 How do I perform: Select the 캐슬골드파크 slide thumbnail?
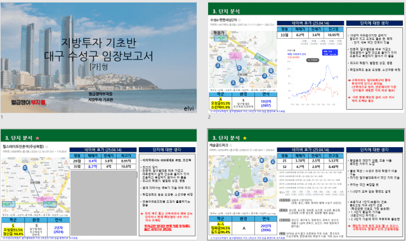click(x=306, y=185)
